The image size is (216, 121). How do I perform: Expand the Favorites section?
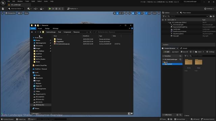pos(163,56)
